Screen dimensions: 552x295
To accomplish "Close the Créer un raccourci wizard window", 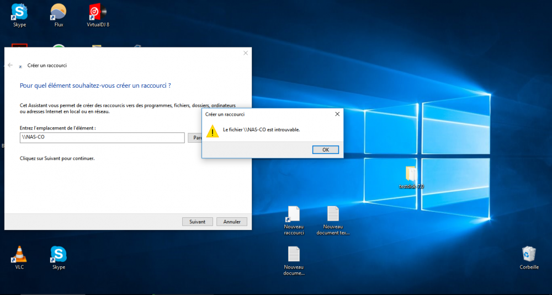I will 246,53.
